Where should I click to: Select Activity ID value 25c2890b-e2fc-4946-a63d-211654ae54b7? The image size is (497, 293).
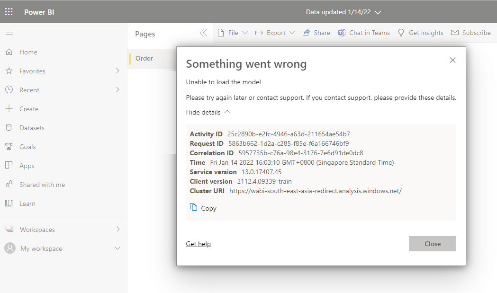[x=289, y=134]
